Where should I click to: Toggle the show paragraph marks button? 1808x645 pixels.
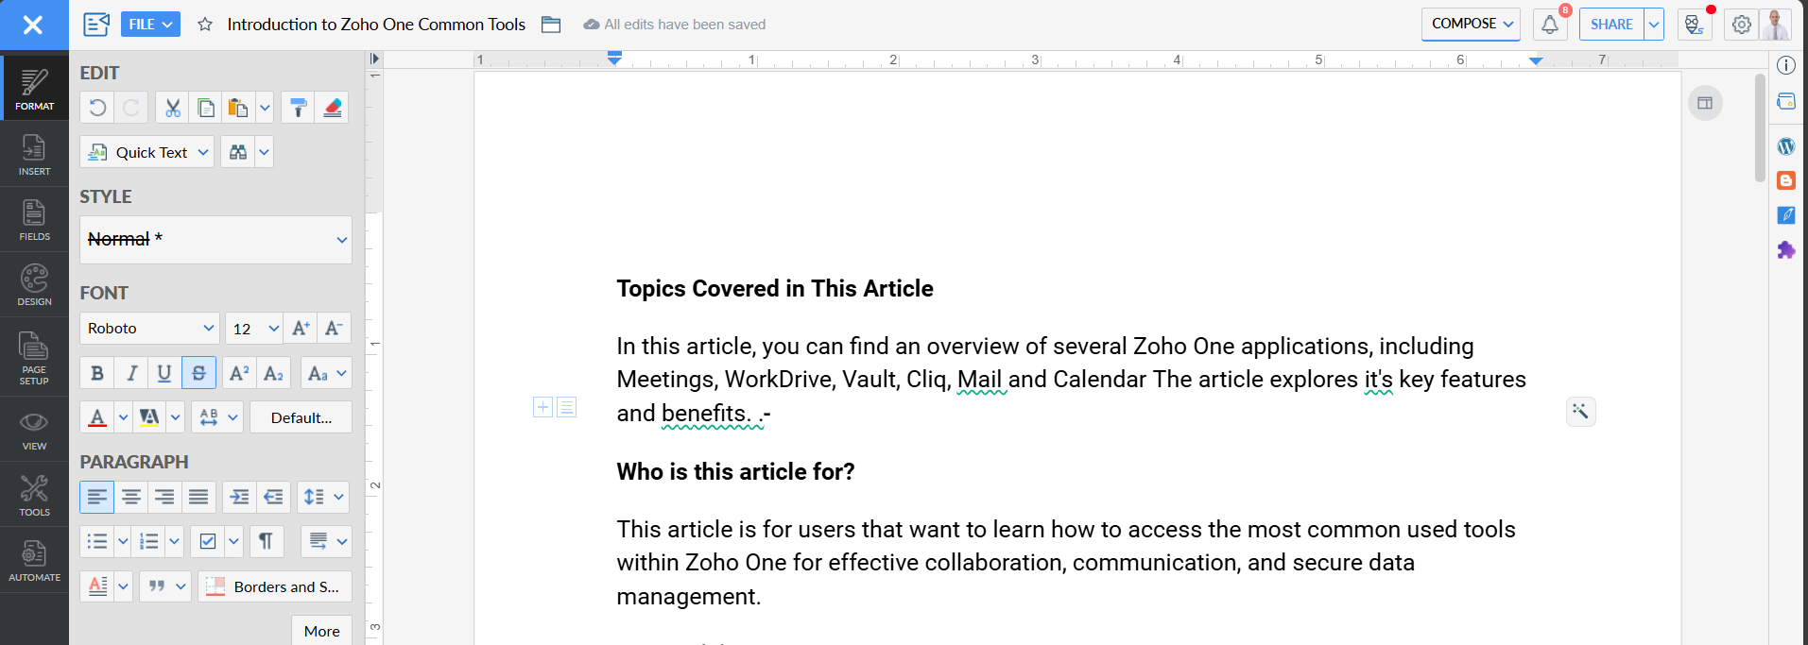tap(266, 541)
